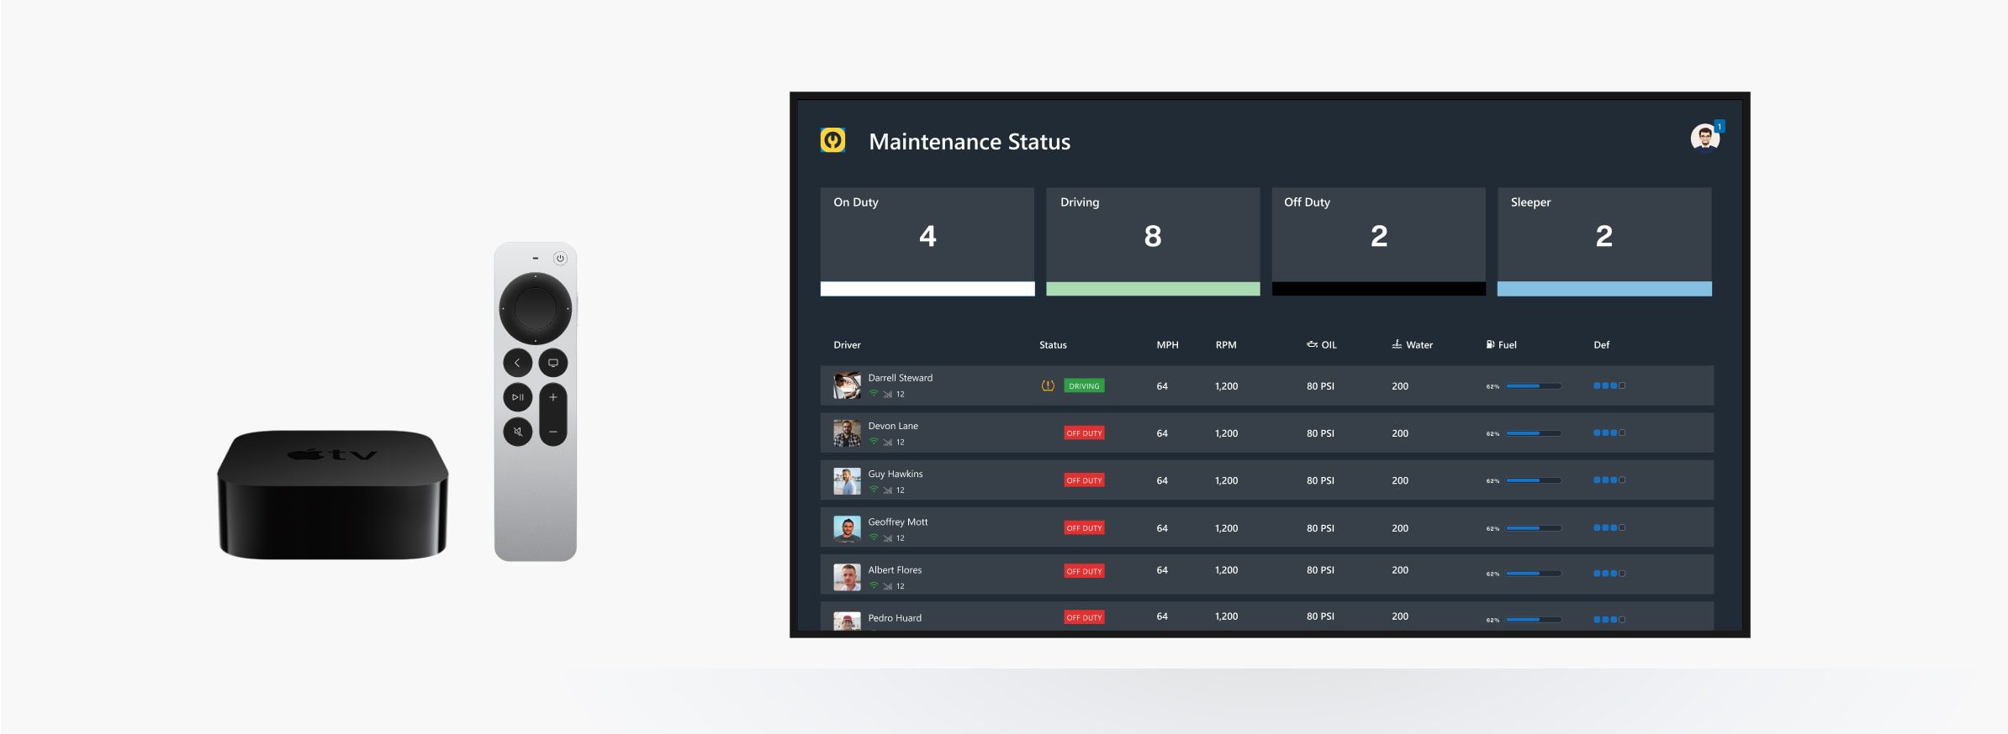Click the OFF DUTY badge for Geoffrey Mott
The width and height of the screenshot is (2008, 734).
pos(1084,528)
